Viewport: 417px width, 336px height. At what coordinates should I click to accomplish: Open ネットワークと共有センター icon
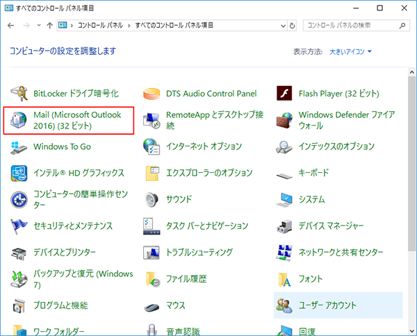click(x=284, y=252)
